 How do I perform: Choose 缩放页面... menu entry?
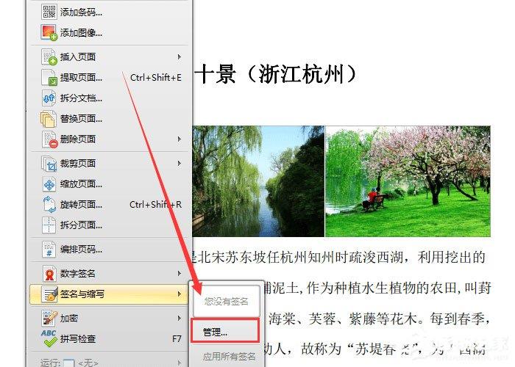coord(108,184)
